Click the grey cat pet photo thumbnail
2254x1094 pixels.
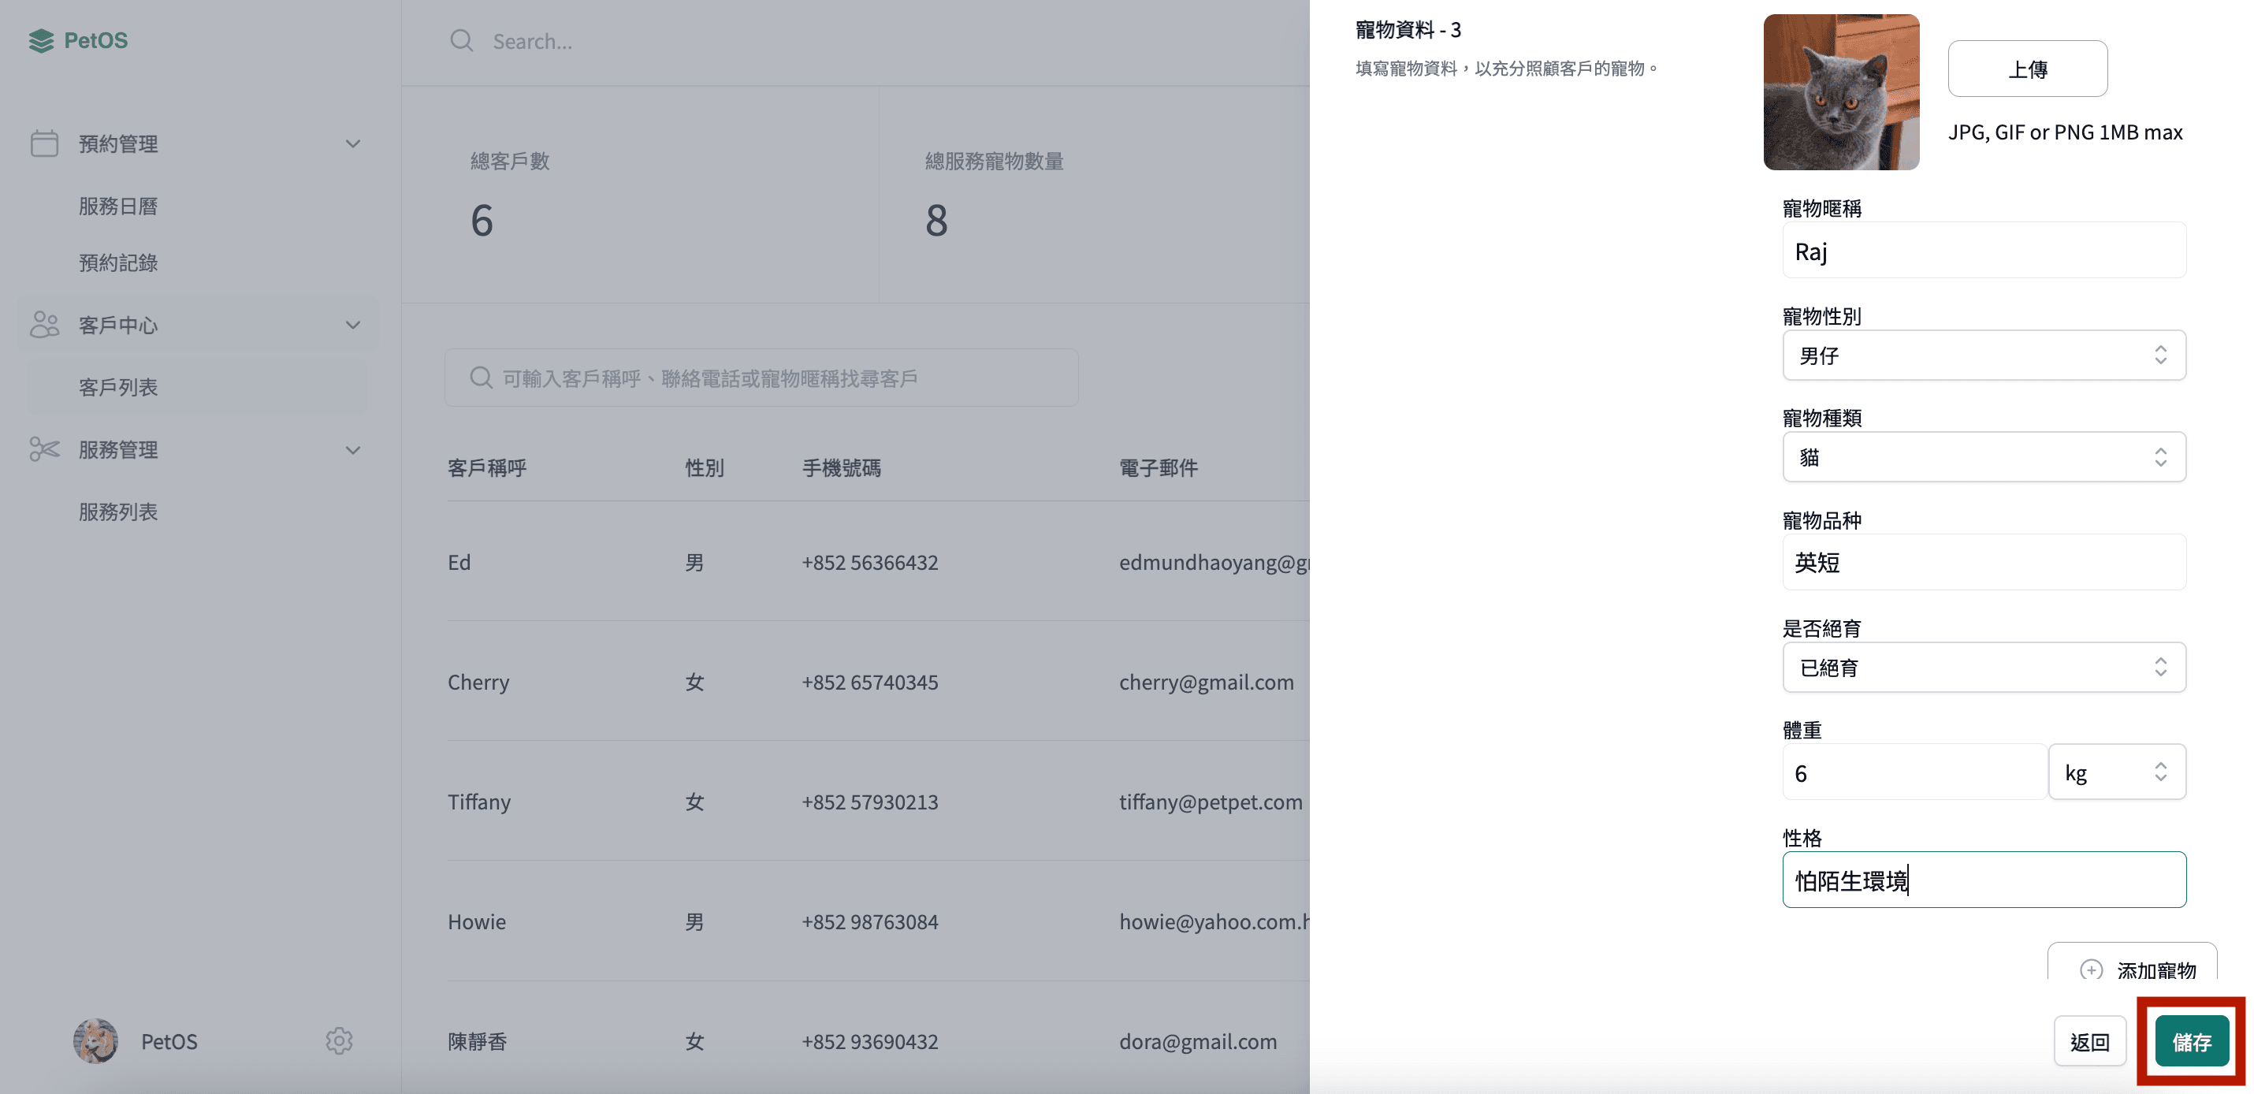(x=1841, y=92)
